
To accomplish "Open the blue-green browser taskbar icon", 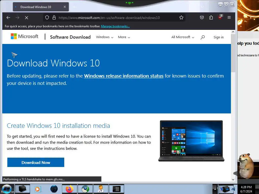I will [85, 189].
